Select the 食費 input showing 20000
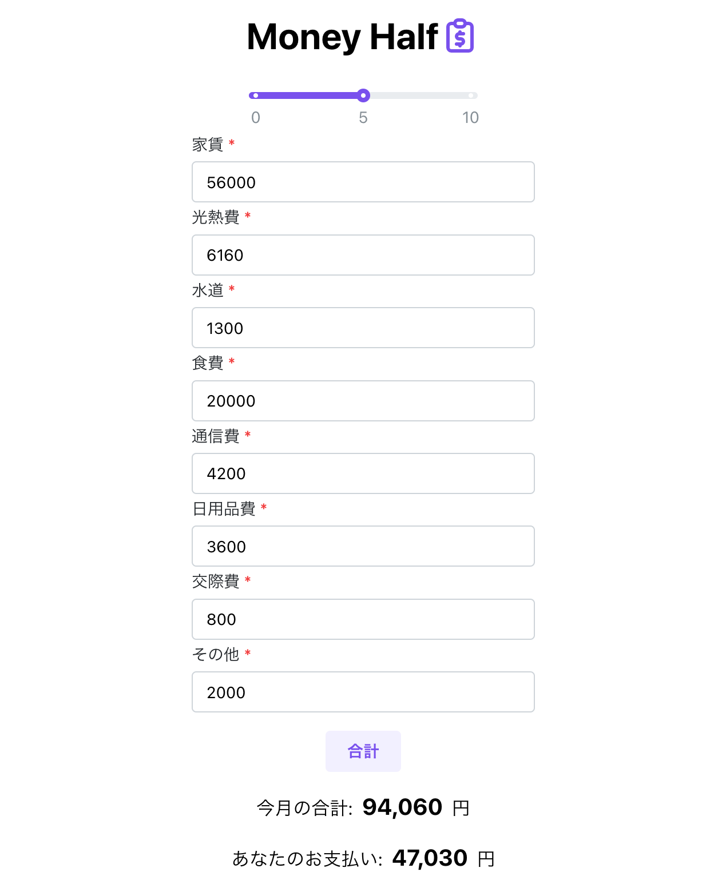The image size is (706, 884). 363,401
